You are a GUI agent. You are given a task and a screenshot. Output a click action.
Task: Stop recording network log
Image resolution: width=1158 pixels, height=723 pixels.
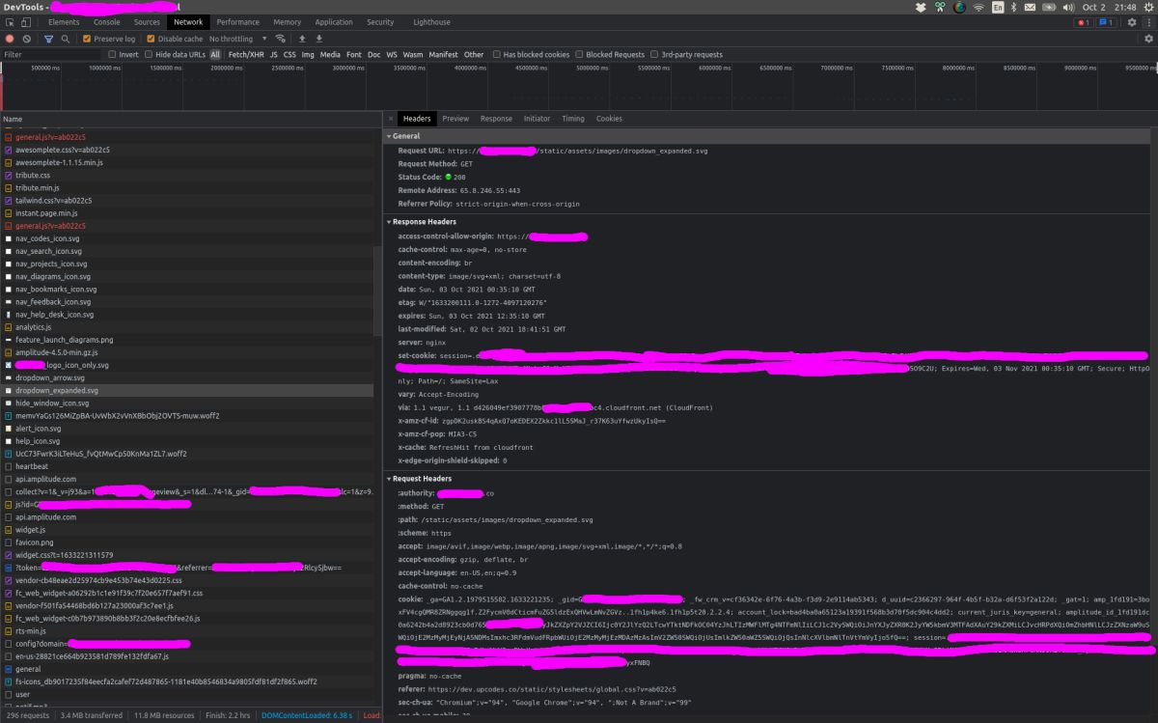[10, 39]
